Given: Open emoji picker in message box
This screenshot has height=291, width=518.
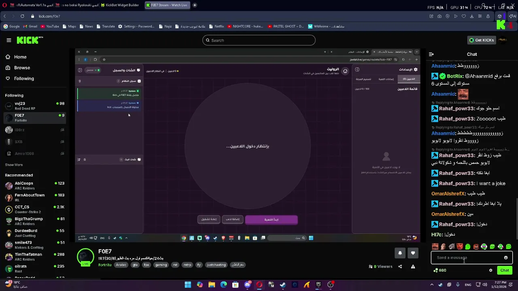Looking at the screenshot, I should point(506,257).
